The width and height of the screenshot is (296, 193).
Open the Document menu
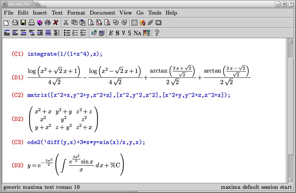pos(102,13)
